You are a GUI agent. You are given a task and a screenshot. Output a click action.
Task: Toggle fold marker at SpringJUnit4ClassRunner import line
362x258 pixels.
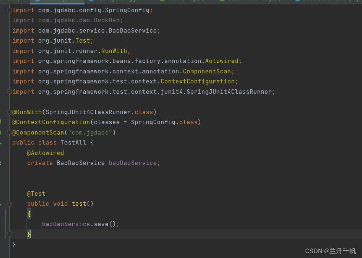[x=10, y=91]
